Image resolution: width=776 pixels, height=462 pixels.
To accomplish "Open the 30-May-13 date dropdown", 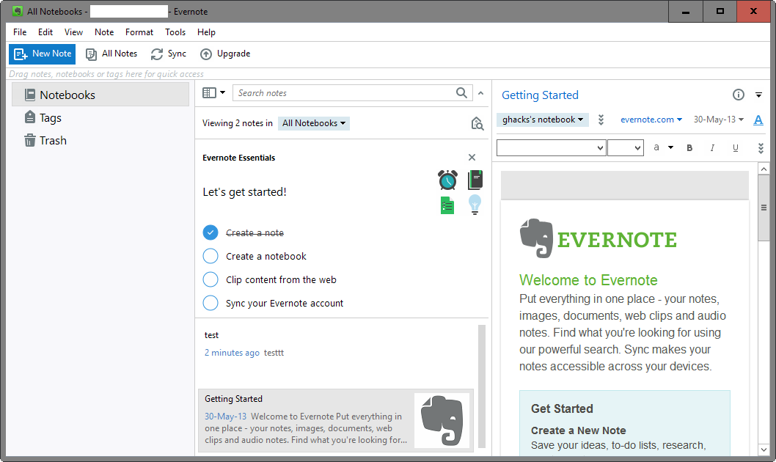I will [718, 120].
